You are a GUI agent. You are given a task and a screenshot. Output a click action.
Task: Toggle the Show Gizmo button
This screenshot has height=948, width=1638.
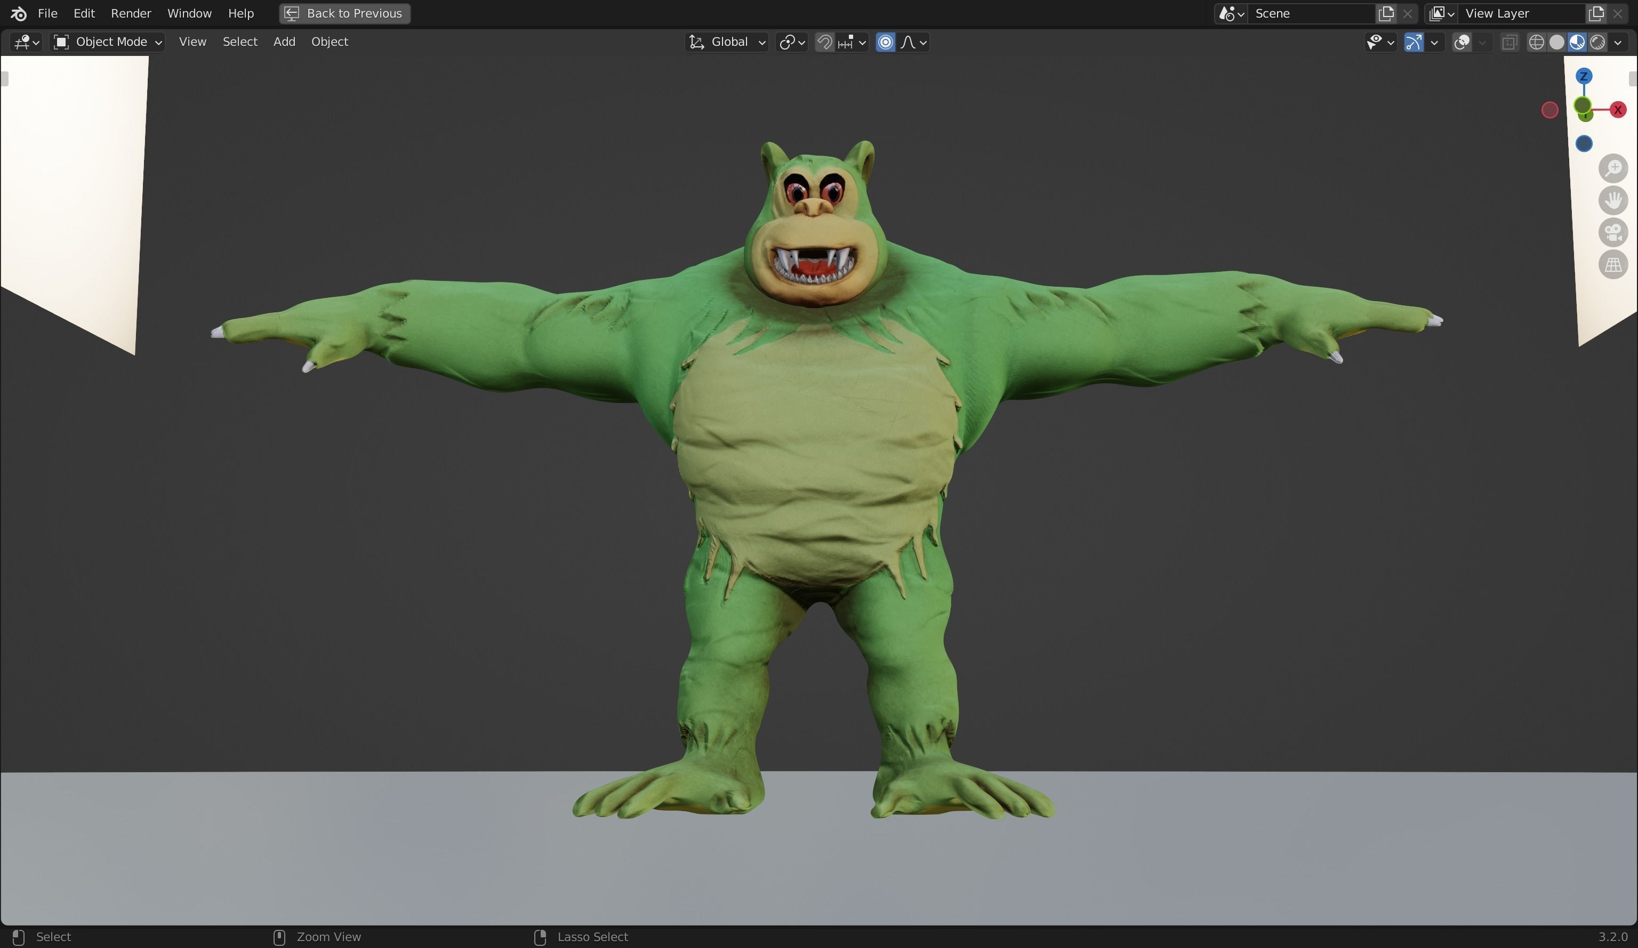click(1414, 42)
